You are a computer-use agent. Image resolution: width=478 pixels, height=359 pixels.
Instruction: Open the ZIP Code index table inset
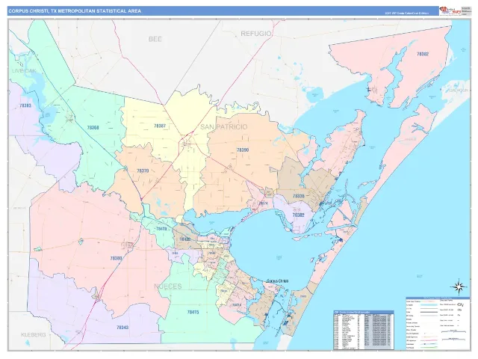point(364,330)
